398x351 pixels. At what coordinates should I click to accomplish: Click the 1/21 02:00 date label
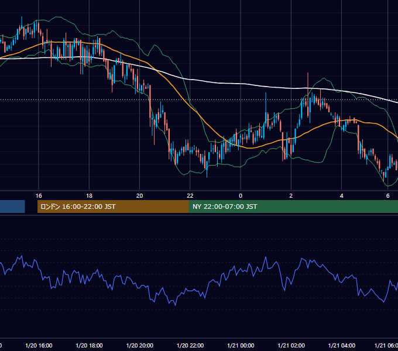(291, 345)
